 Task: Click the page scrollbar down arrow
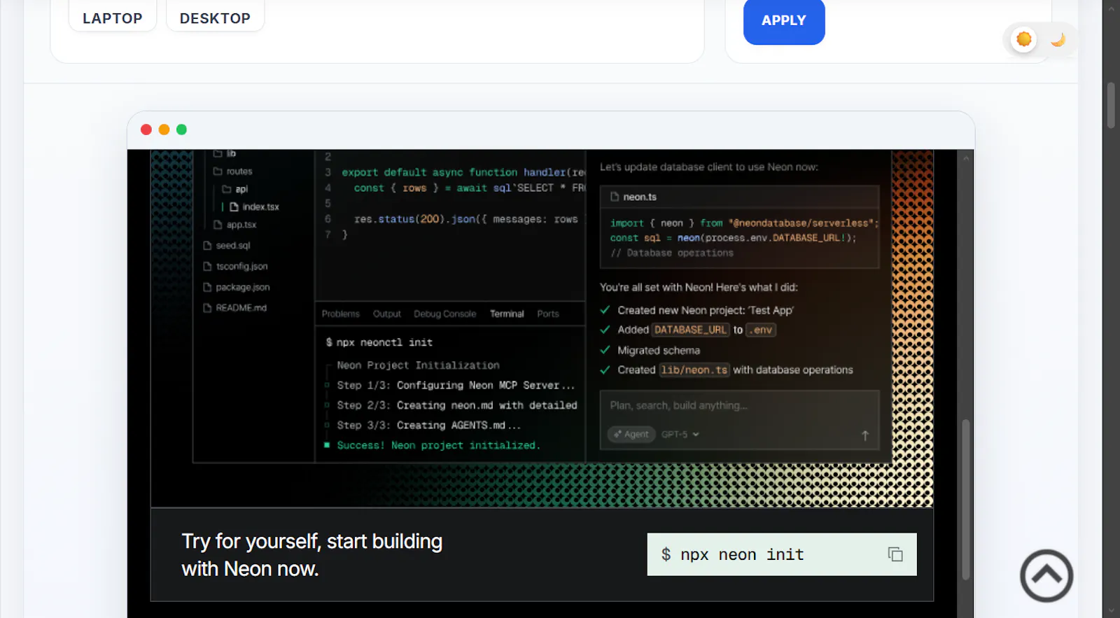(1111, 611)
